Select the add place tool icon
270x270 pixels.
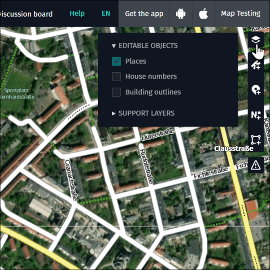pyautogui.click(x=256, y=90)
